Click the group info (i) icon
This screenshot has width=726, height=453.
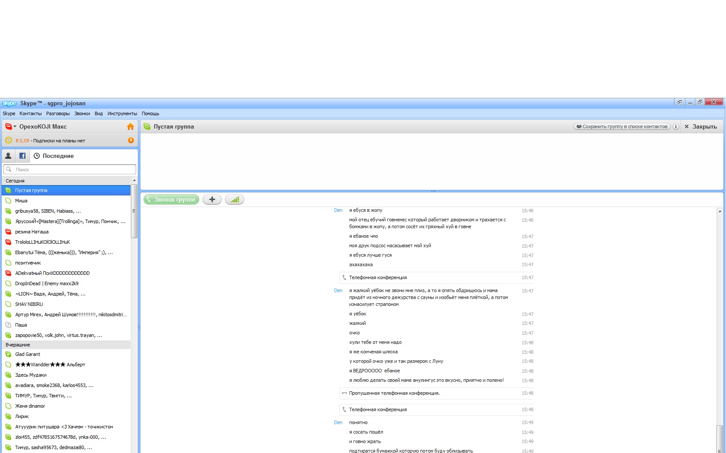point(676,126)
